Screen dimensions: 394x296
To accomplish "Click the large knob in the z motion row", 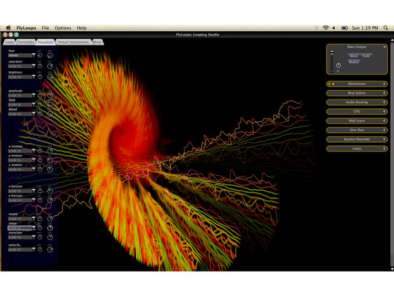I will coord(50,170).
